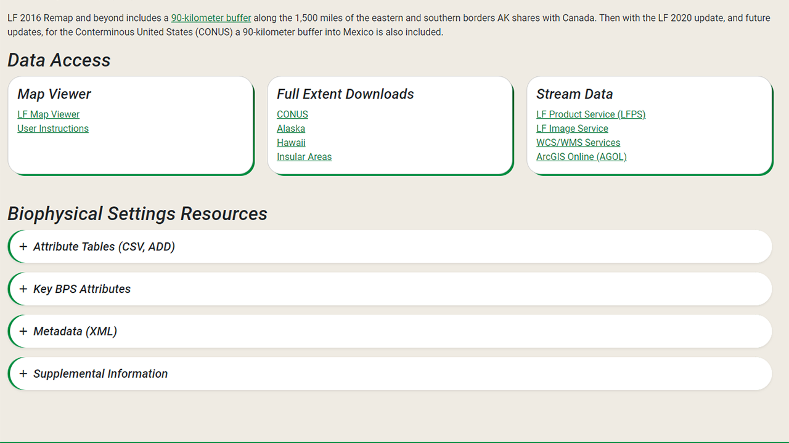This screenshot has width=789, height=443.
Task: Open the LF Image Service
Action: 572,128
